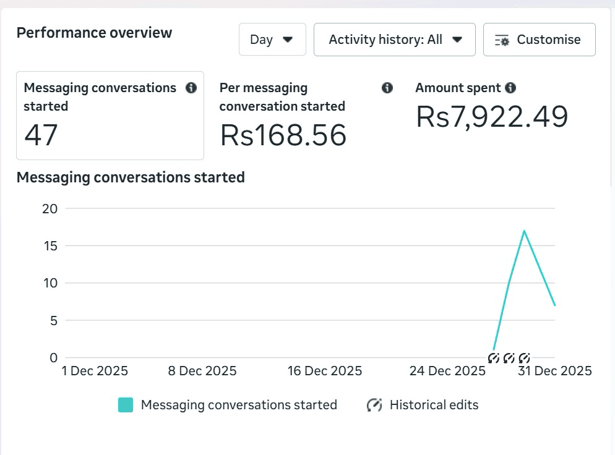Image resolution: width=615 pixels, height=455 pixels.
Task: Click the Rs7,922.49 amount value
Action: [492, 116]
